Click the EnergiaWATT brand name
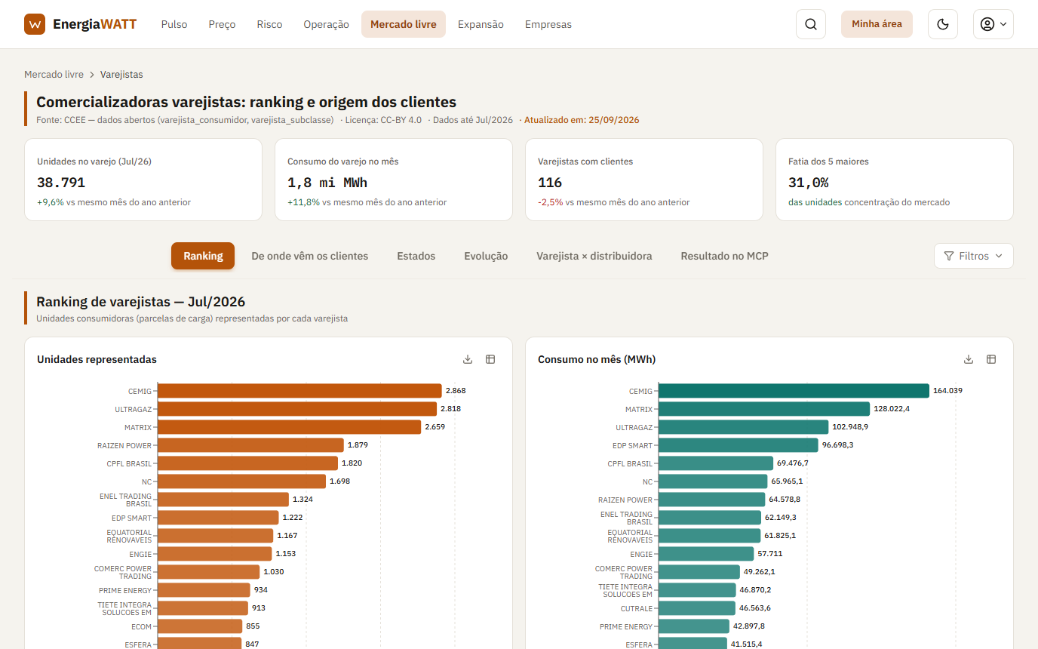The height and width of the screenshot is (649, 1038). tap(95, 24)
